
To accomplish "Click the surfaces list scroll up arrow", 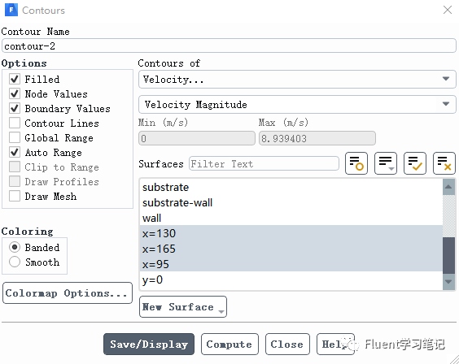I will [x=448, y=187].
